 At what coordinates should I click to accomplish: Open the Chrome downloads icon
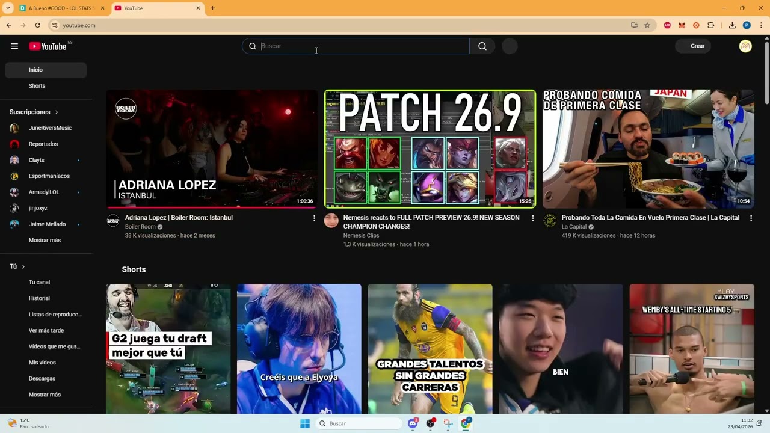point(732,25)
